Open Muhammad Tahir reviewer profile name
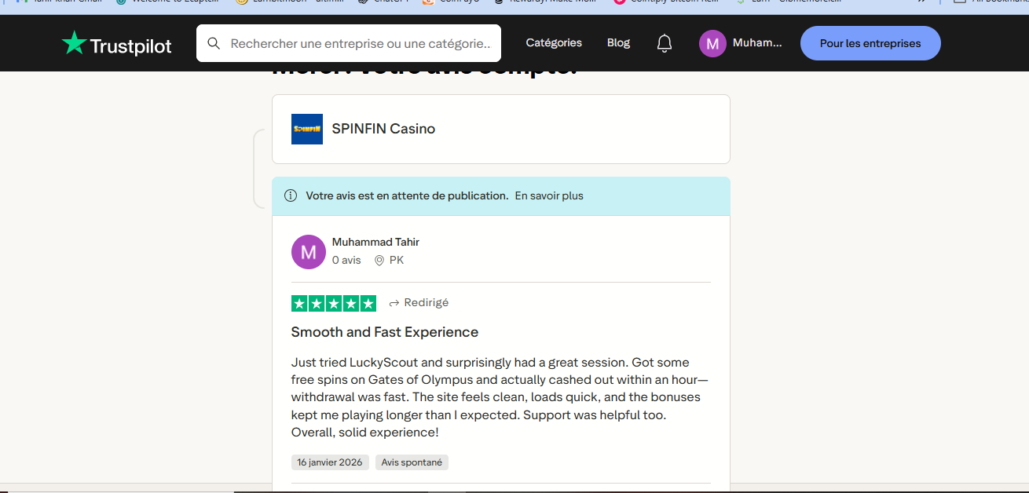Viewport: 1029px width, 493px height. click(x=375, y=242)
